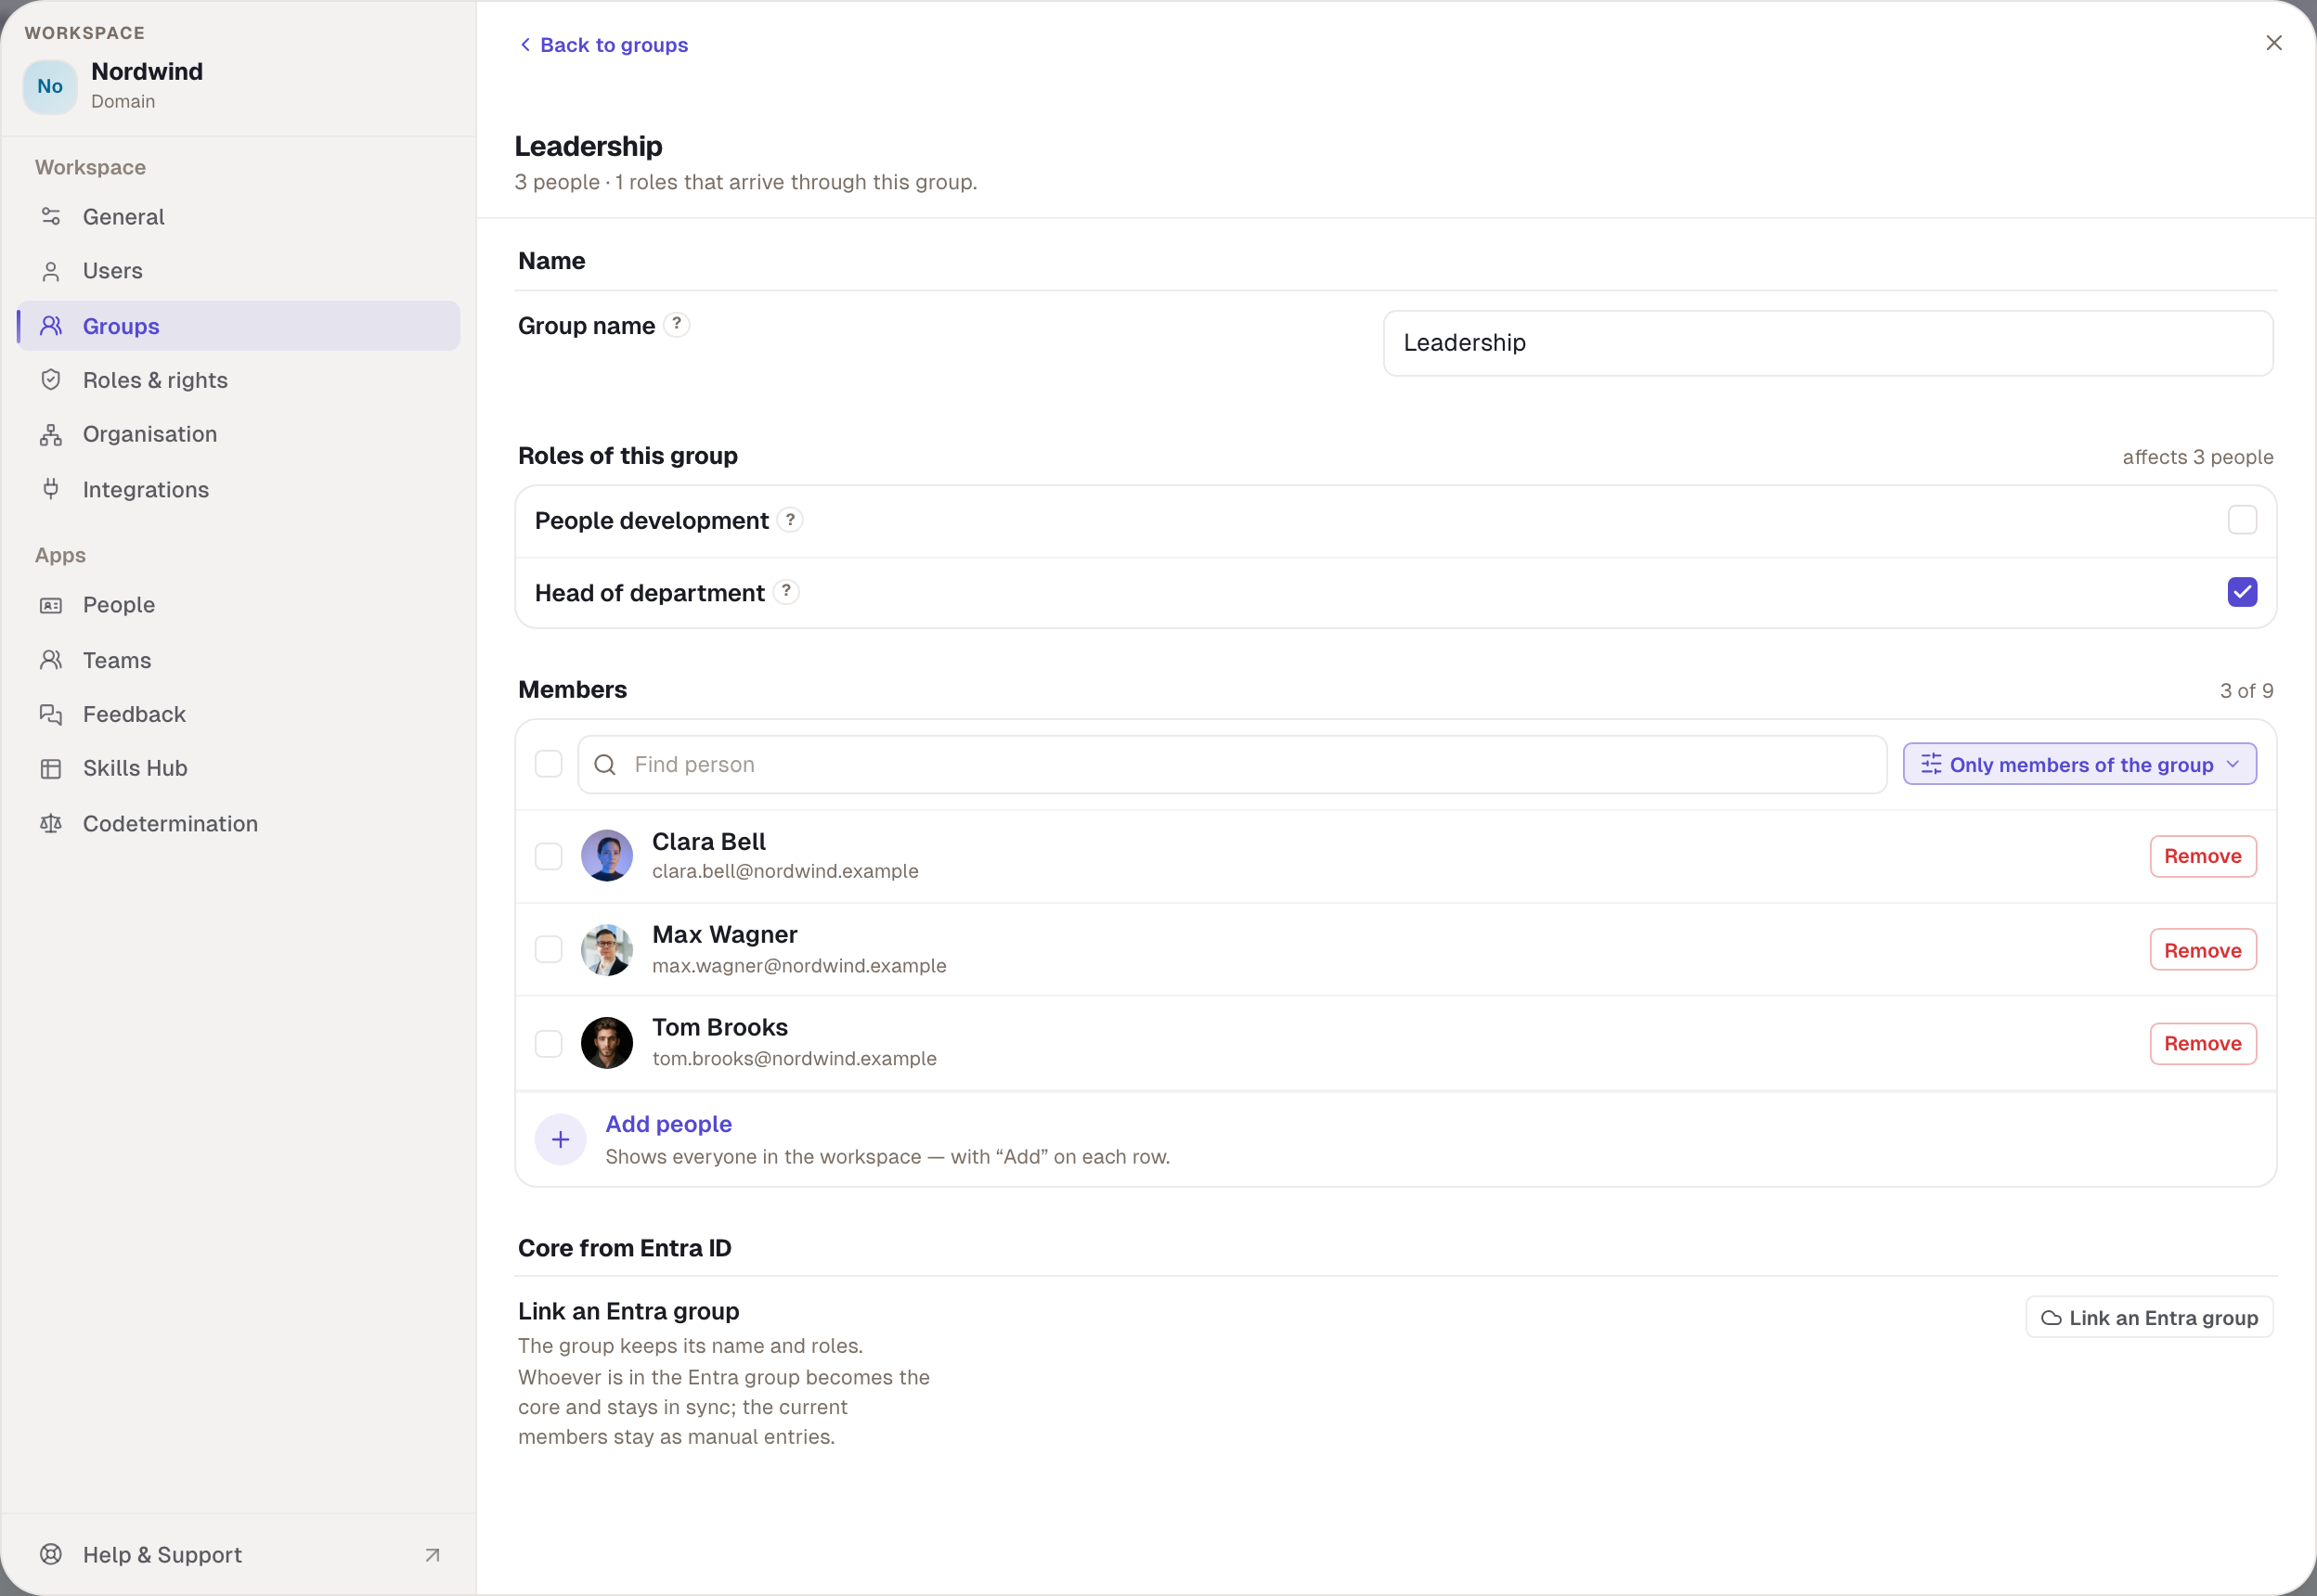The image size is (2317, 1596).
Task: Open the Nordwind workspace switcher
Action: (x=238, y=85)
